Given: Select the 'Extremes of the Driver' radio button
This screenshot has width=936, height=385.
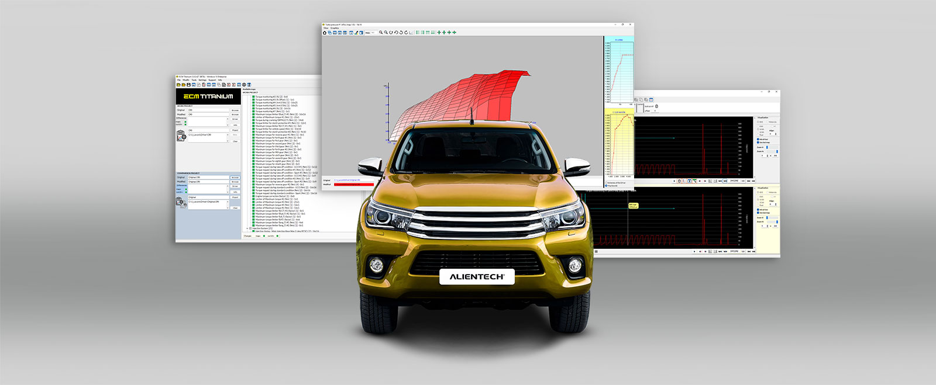Looking at the screenshot, I should click(607, 183).
